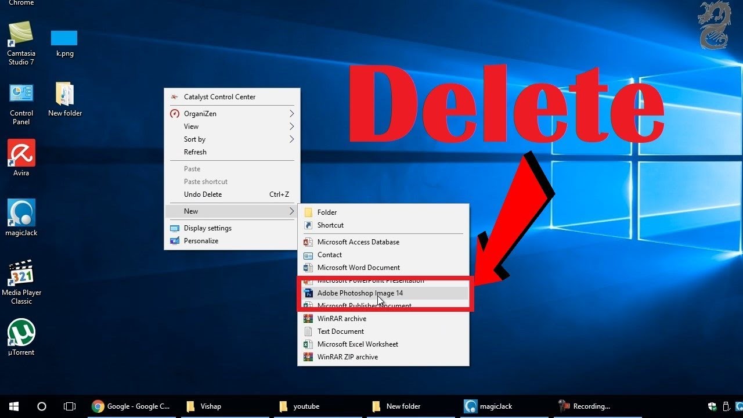The image size is (743, 418).
Task: Expand the View submenu arrow
Action: coord(292,127)
